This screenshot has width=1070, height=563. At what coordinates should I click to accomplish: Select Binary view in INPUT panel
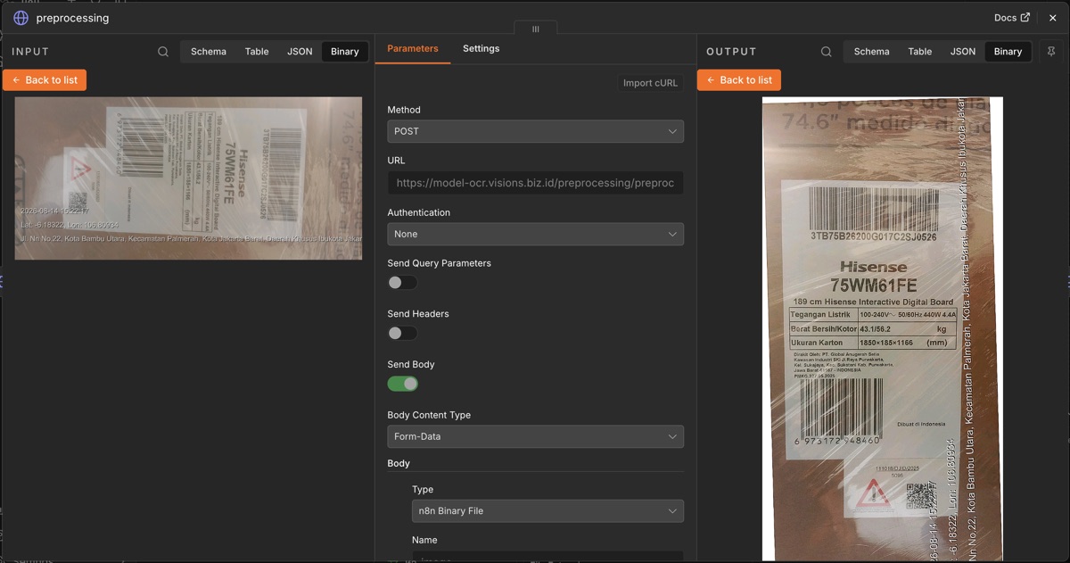click(x=345, y=52)
